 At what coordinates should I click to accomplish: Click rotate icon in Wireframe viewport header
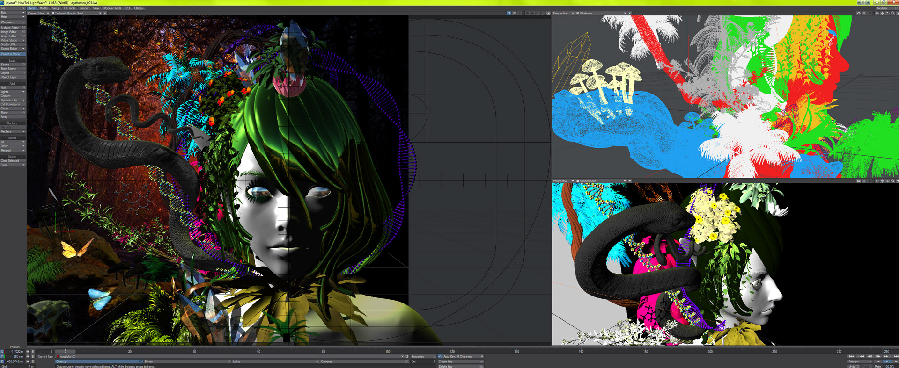(x=887, y=13)
